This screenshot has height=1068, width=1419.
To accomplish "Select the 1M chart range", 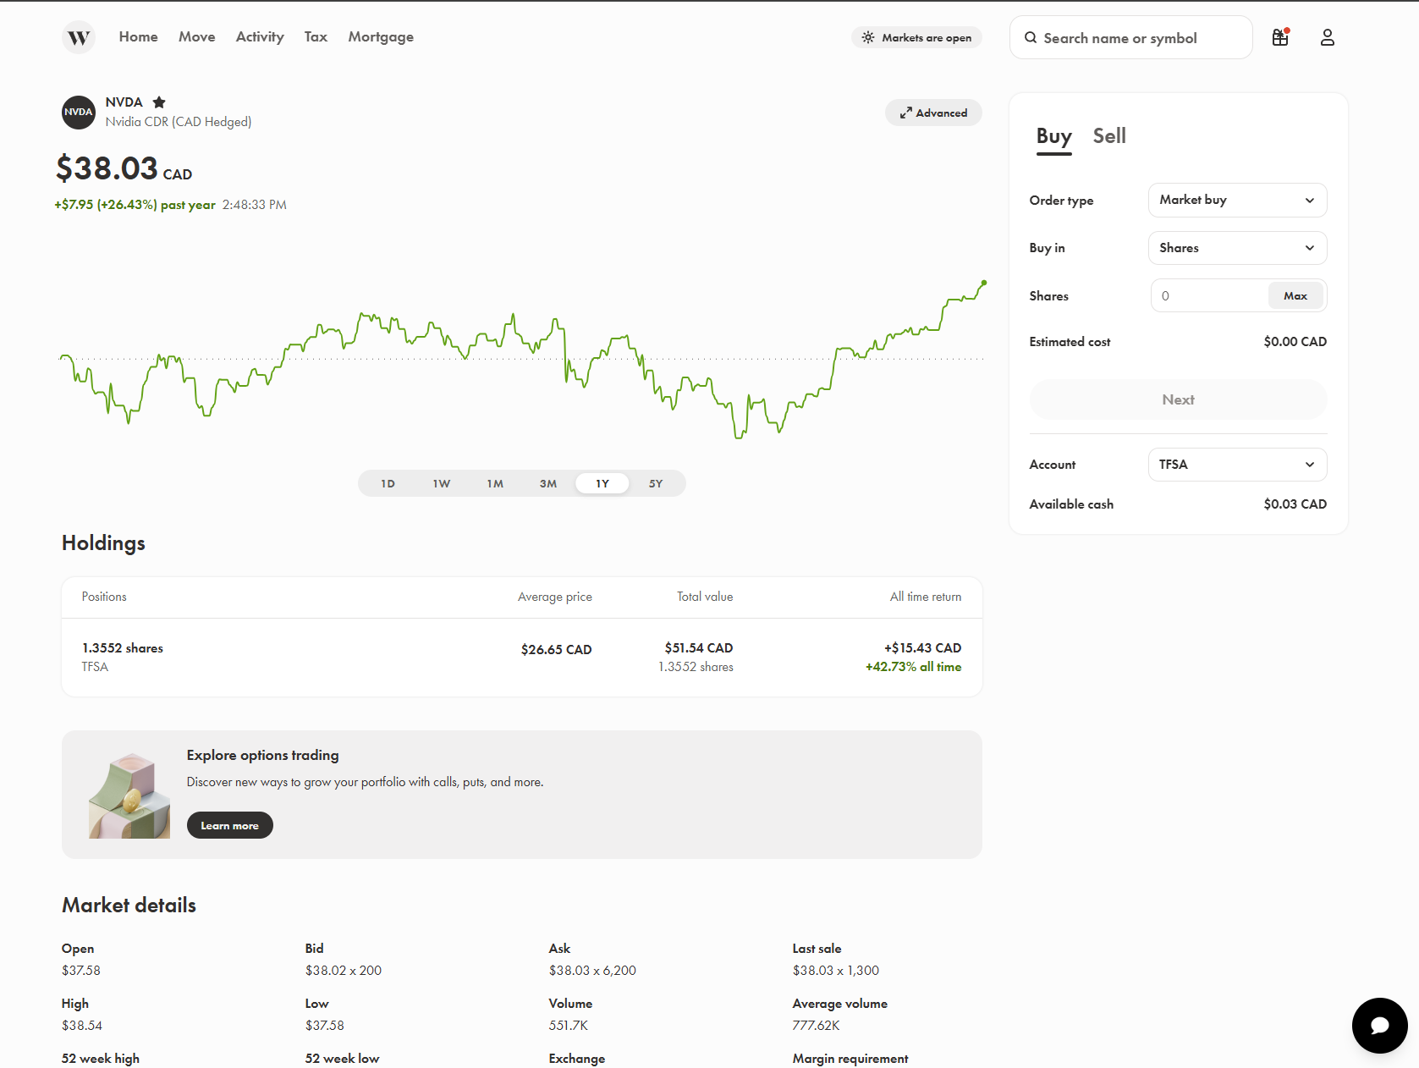I will point(495,483).
